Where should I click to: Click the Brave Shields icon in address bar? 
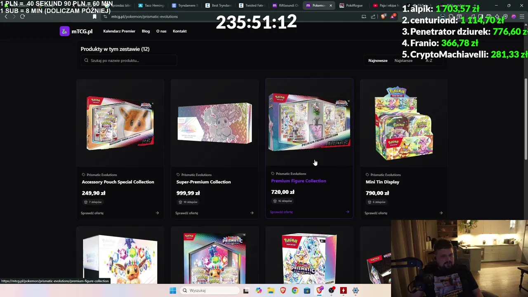coord(384,16)
